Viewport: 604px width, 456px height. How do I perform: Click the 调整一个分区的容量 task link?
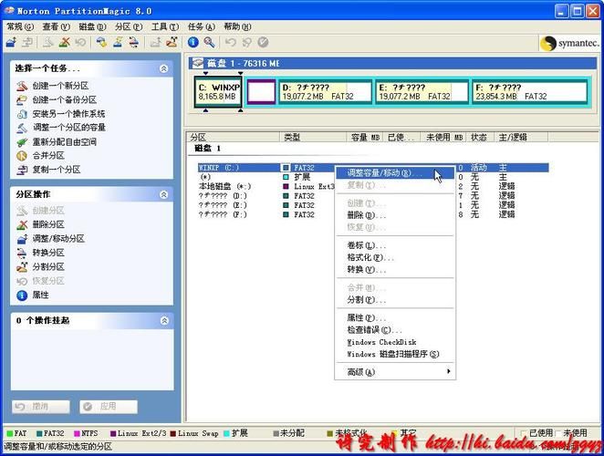tap(68, 128)
